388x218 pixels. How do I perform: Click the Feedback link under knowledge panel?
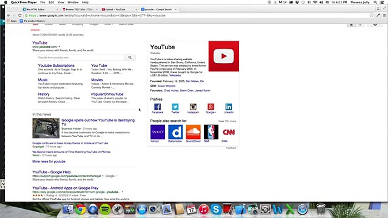(x=231, y=148)
